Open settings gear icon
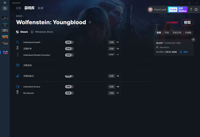200x137 pixels. 196,10
